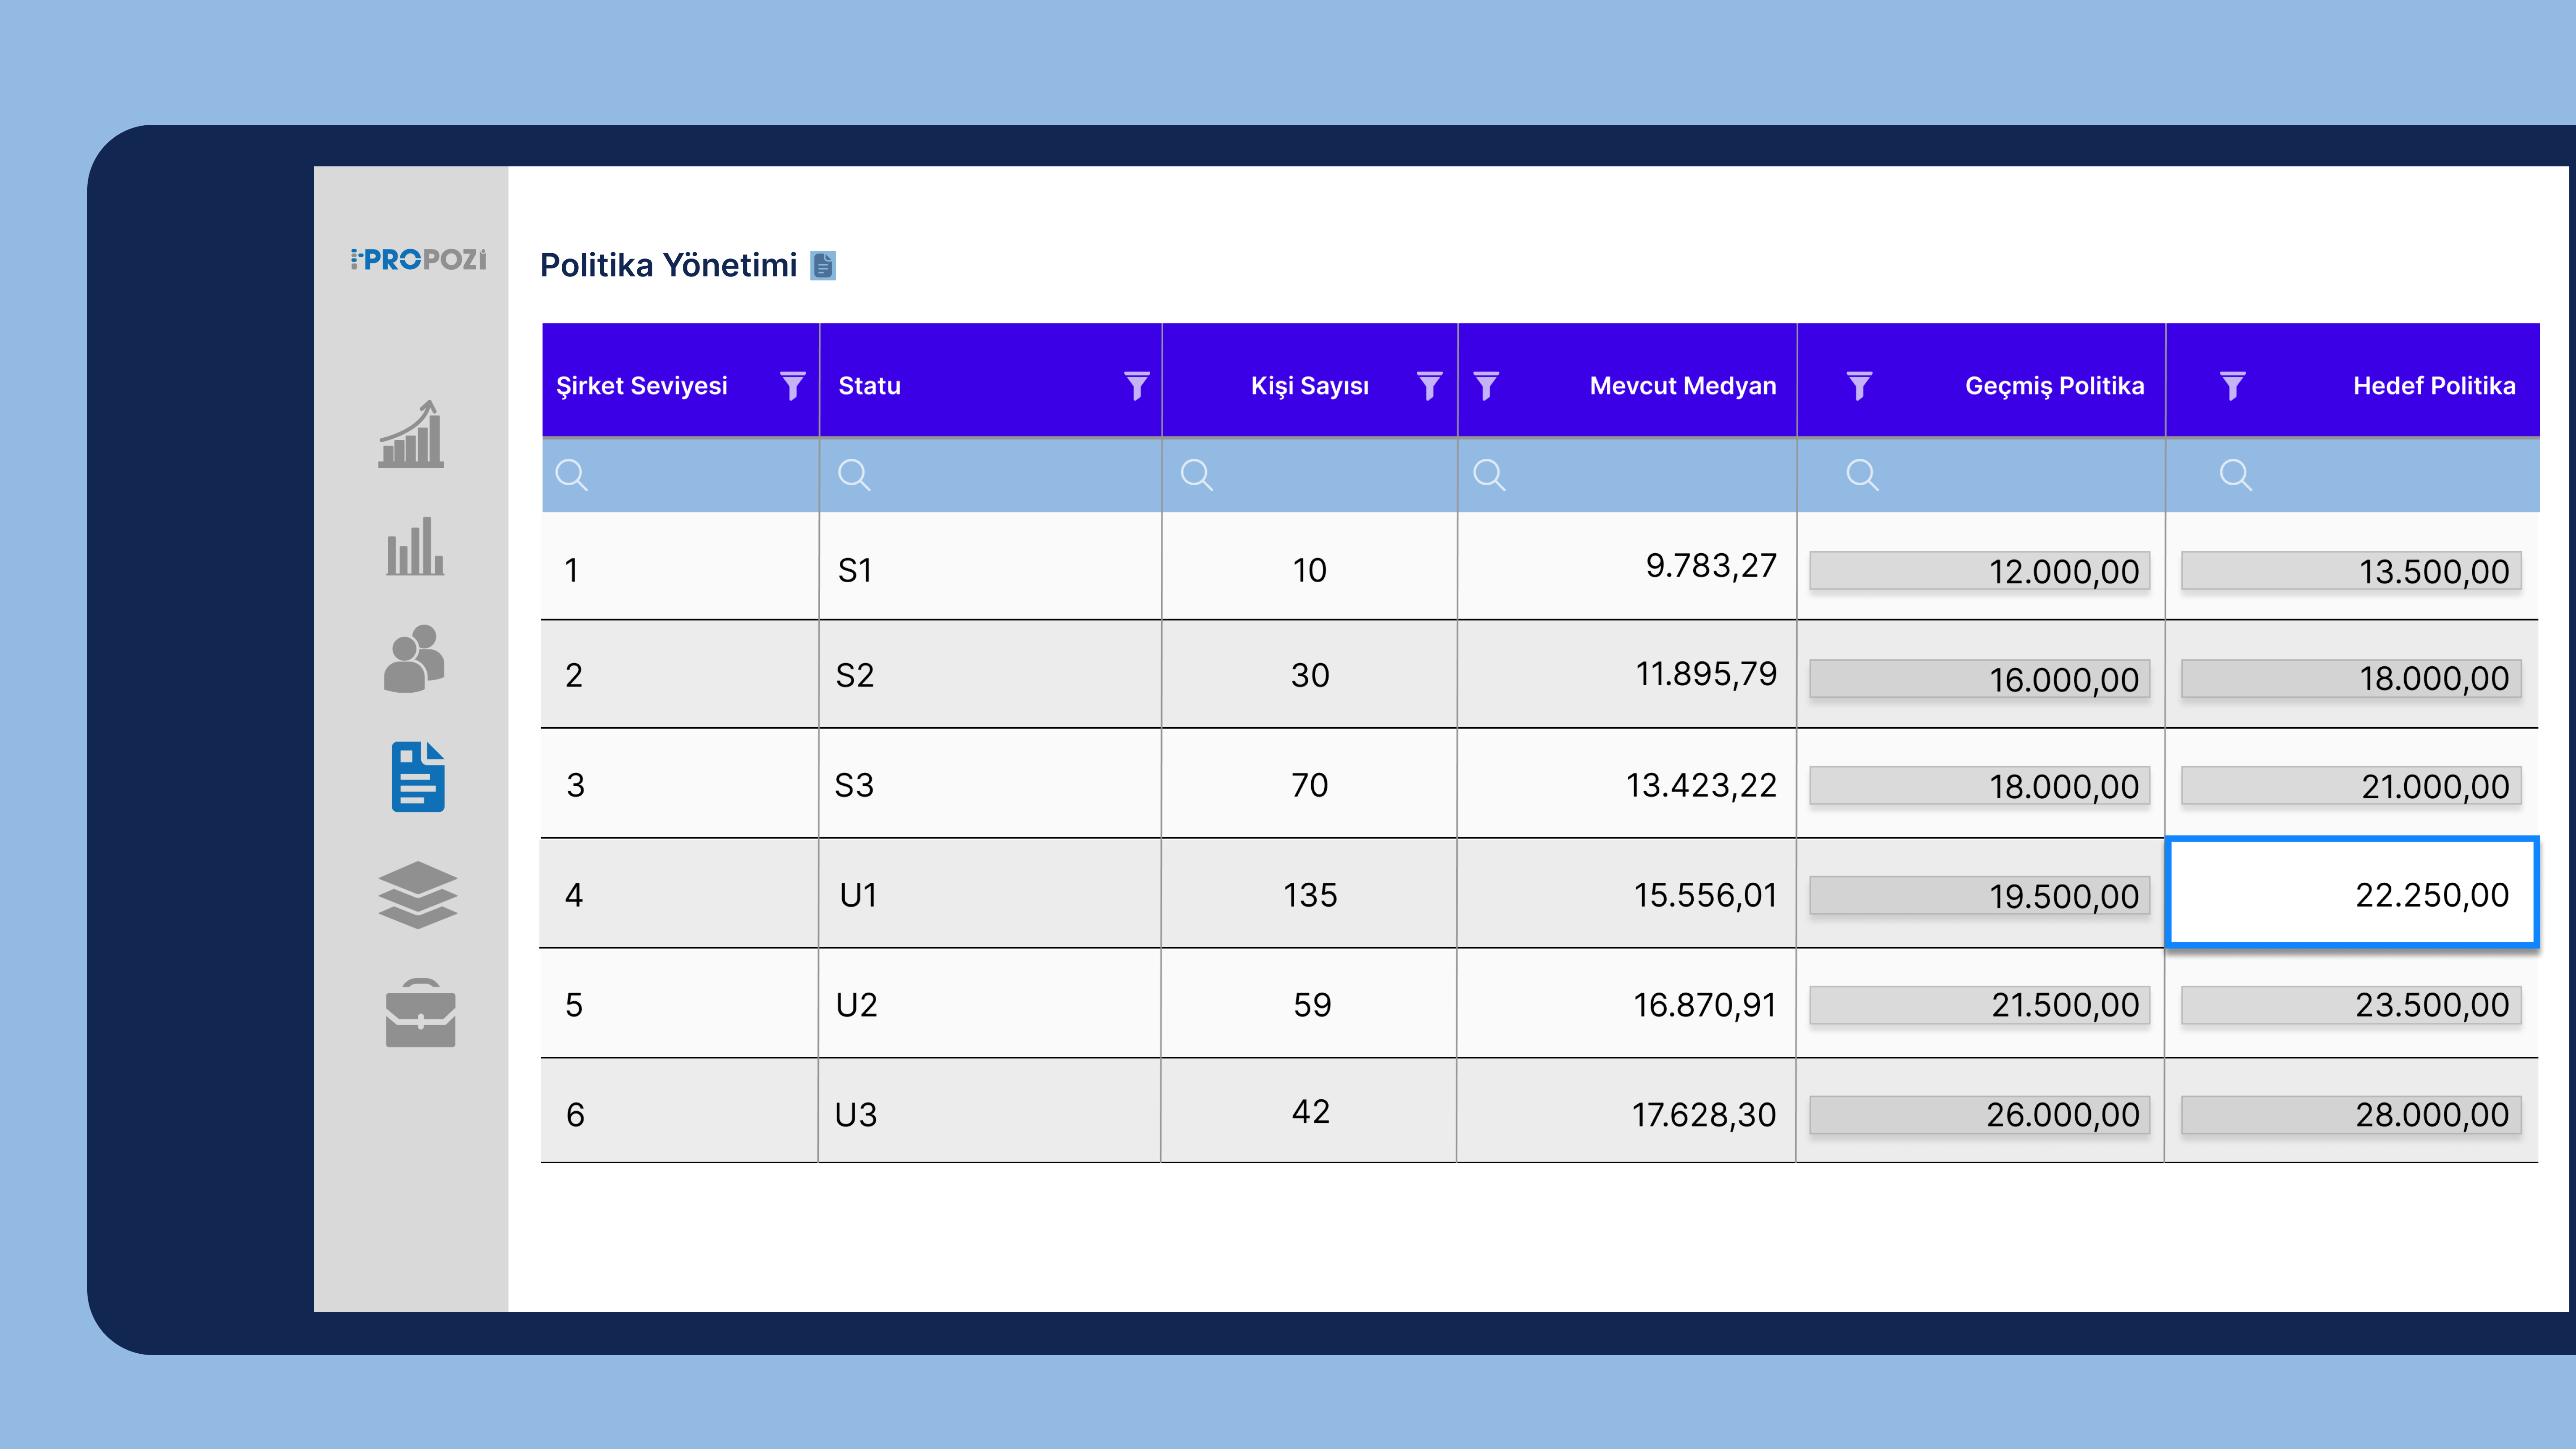The height and width of the screenshot is (1449, 2576).
Task: Edit Hedef Politika value 18.000,00
Action: 2351,678
